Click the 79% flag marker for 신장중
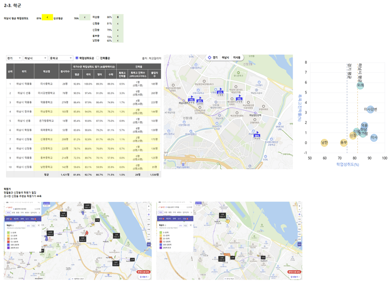Image resolution: width=391 pixels, height=285 pixels. point(239,99)
